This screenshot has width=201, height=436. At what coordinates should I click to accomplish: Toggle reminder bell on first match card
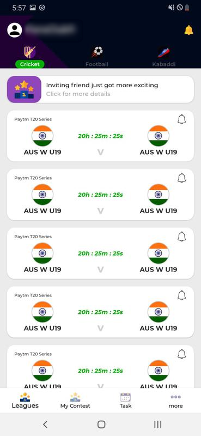(x=181, y=119)
